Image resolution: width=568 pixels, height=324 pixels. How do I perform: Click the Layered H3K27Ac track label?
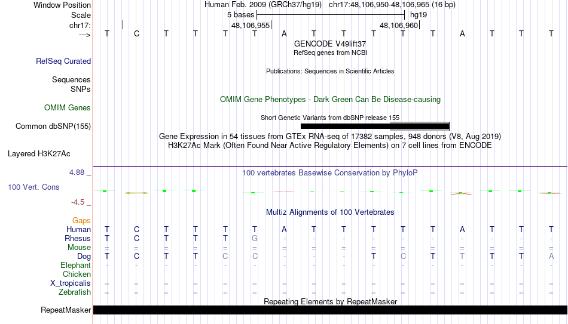tap(39, 154)
